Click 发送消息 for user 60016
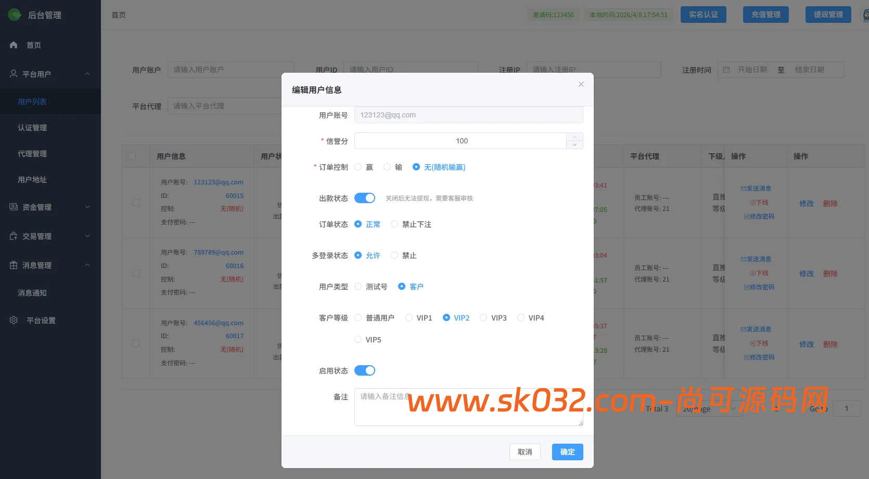The width and height of the screenshot is (869, 479). point(756,259)
